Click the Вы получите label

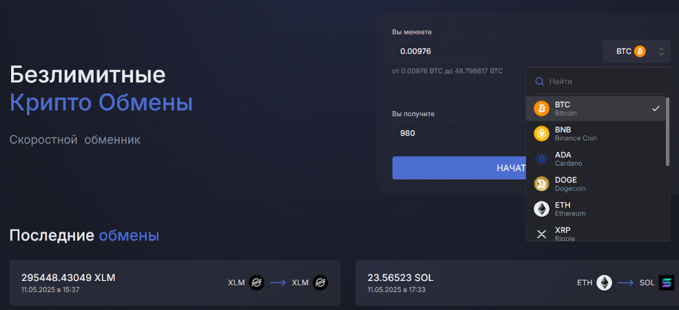pos(413,113)
